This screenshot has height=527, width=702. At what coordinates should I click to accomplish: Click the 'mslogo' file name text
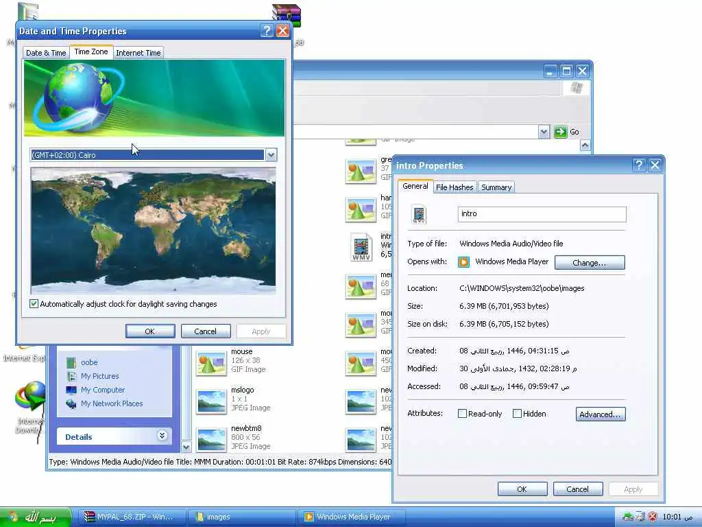tap(243, 390)
